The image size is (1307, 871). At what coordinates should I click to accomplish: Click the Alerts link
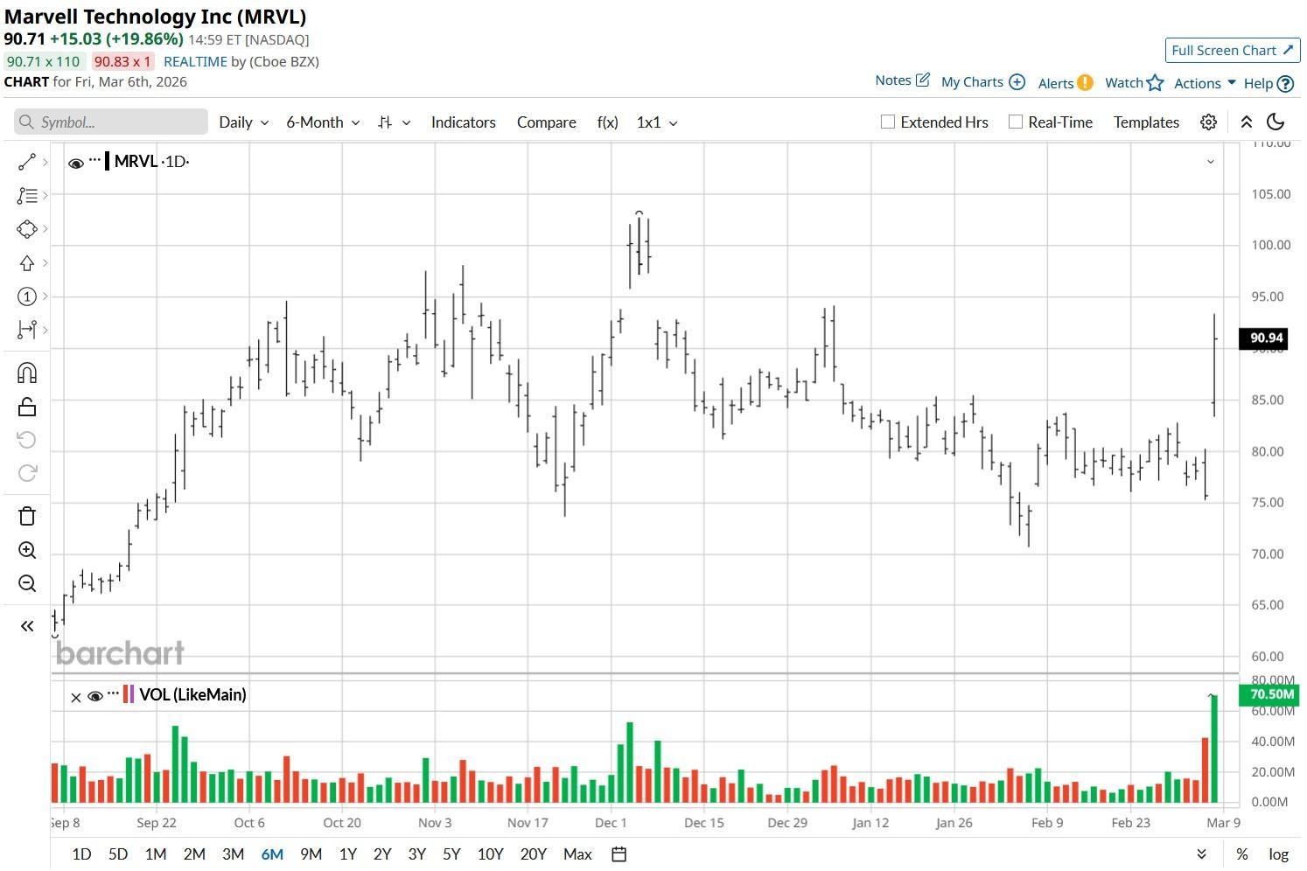[1056, 83]
